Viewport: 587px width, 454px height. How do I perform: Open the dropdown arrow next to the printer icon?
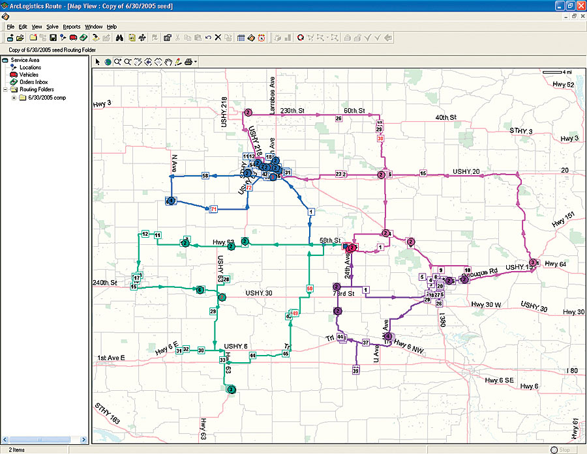click(196, 62)
